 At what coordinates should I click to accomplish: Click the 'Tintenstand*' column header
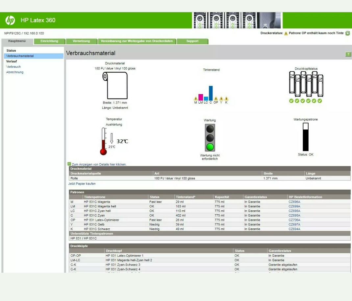click(x=186, y=197)
